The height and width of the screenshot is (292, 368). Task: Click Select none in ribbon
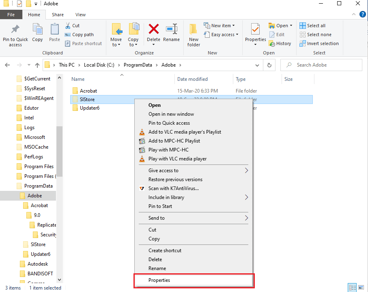point(315,35)
